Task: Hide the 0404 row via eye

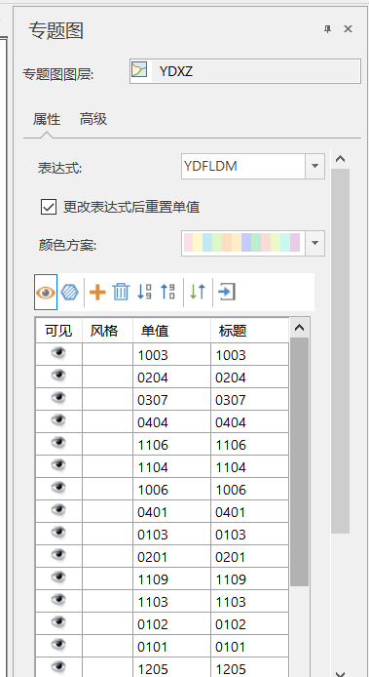Action: tap(58, 421)
